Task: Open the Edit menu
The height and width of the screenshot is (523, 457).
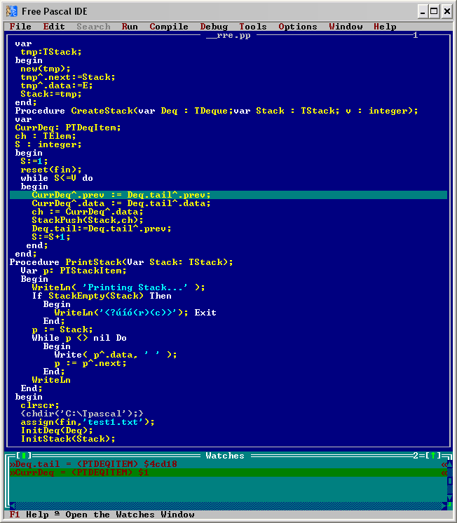Action: (x=54, y=27)
